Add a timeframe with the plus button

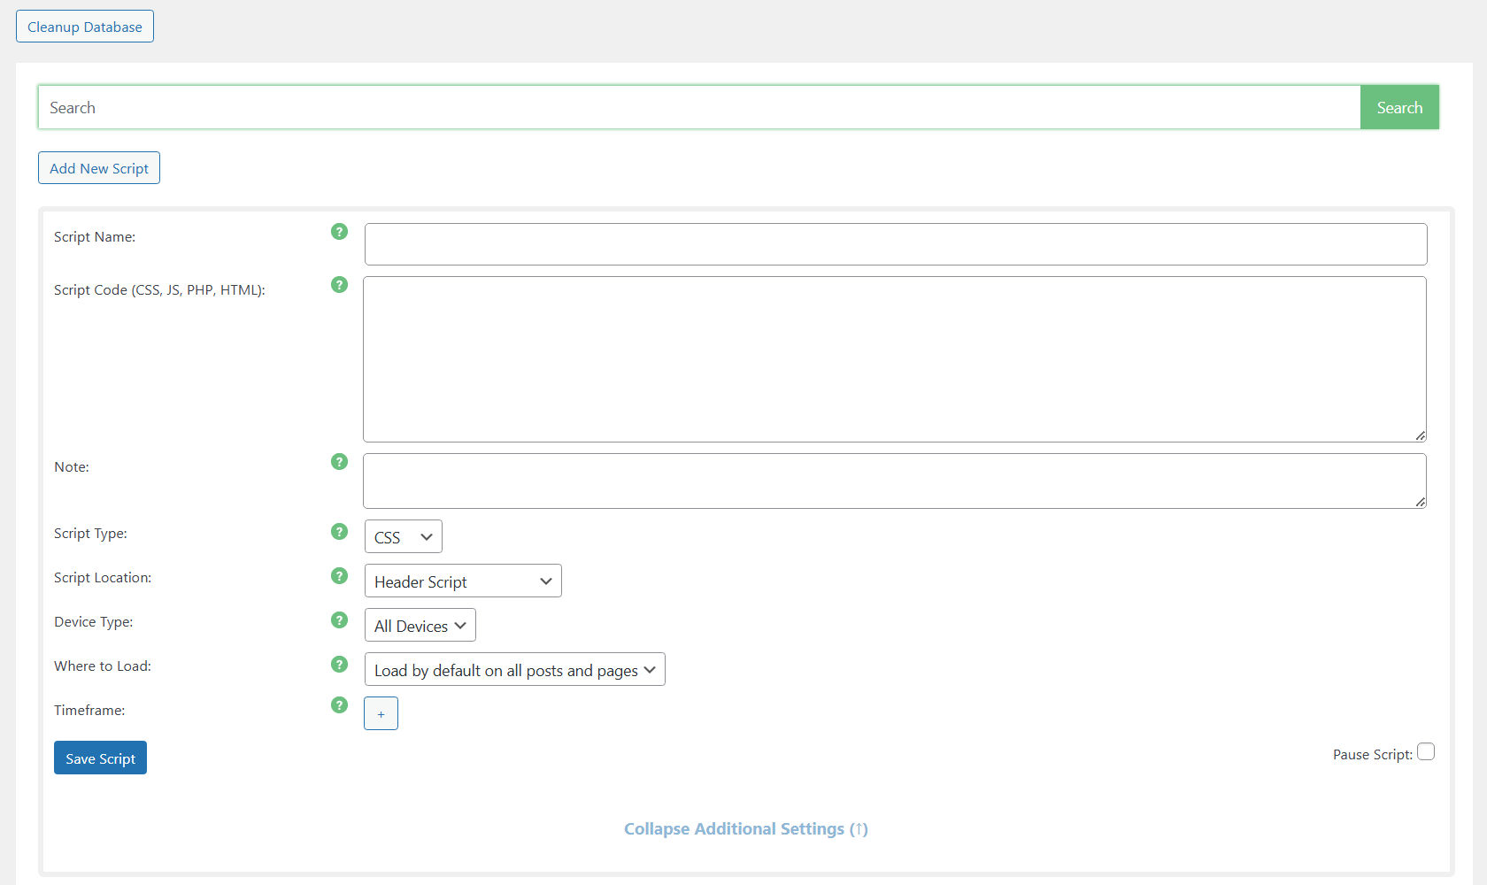pyautogui.click(x=381, y=714)
